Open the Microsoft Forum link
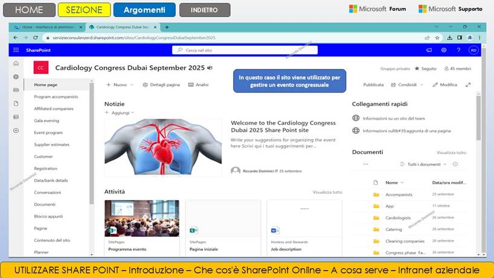 coord(377,9)
